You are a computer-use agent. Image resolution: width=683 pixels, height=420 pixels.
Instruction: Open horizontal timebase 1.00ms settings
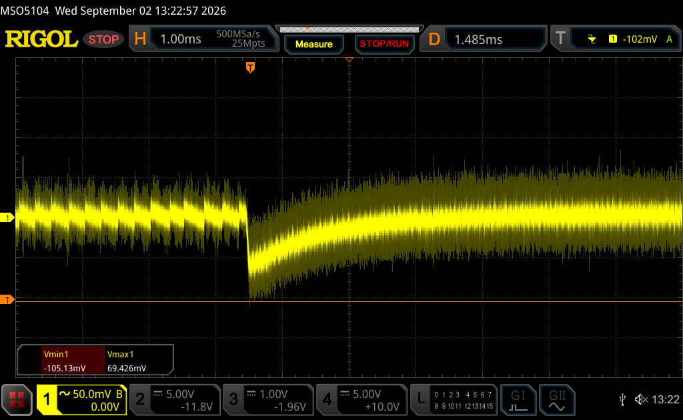tap(204, 39)
